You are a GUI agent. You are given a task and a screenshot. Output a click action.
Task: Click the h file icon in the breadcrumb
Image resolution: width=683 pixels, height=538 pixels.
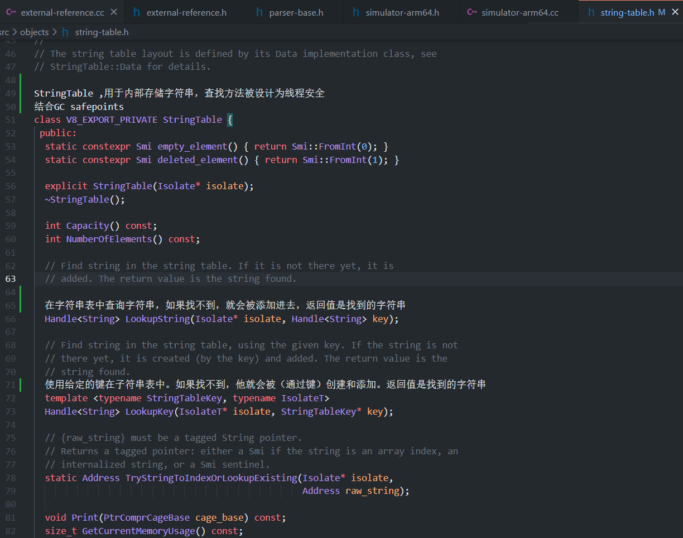click(65, 32)
